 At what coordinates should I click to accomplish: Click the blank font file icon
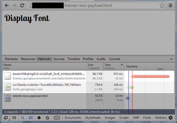tap(8, 76)
